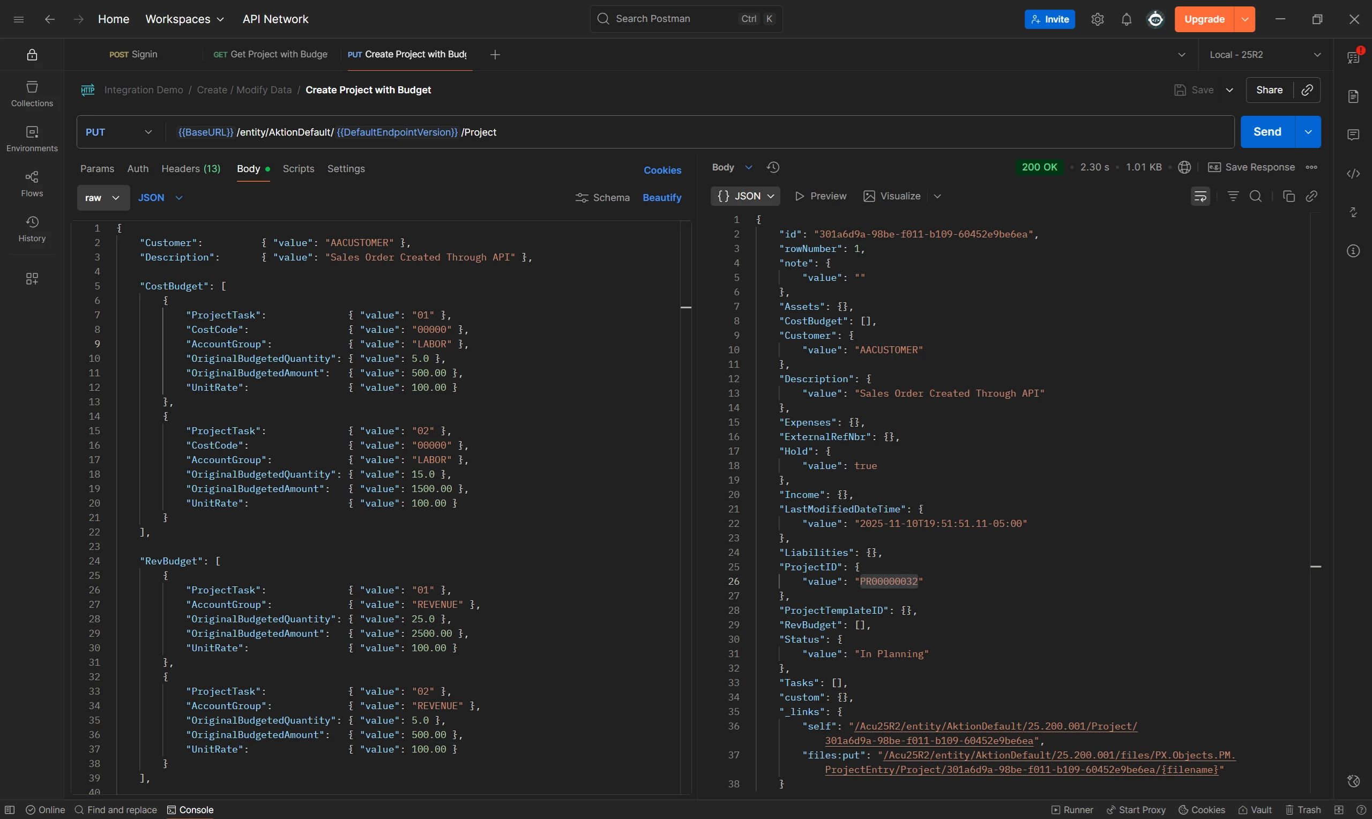Open the notifications bell
This screenshot has height=819, width=1372.
pyautogui.click(x=1126, y=19)
